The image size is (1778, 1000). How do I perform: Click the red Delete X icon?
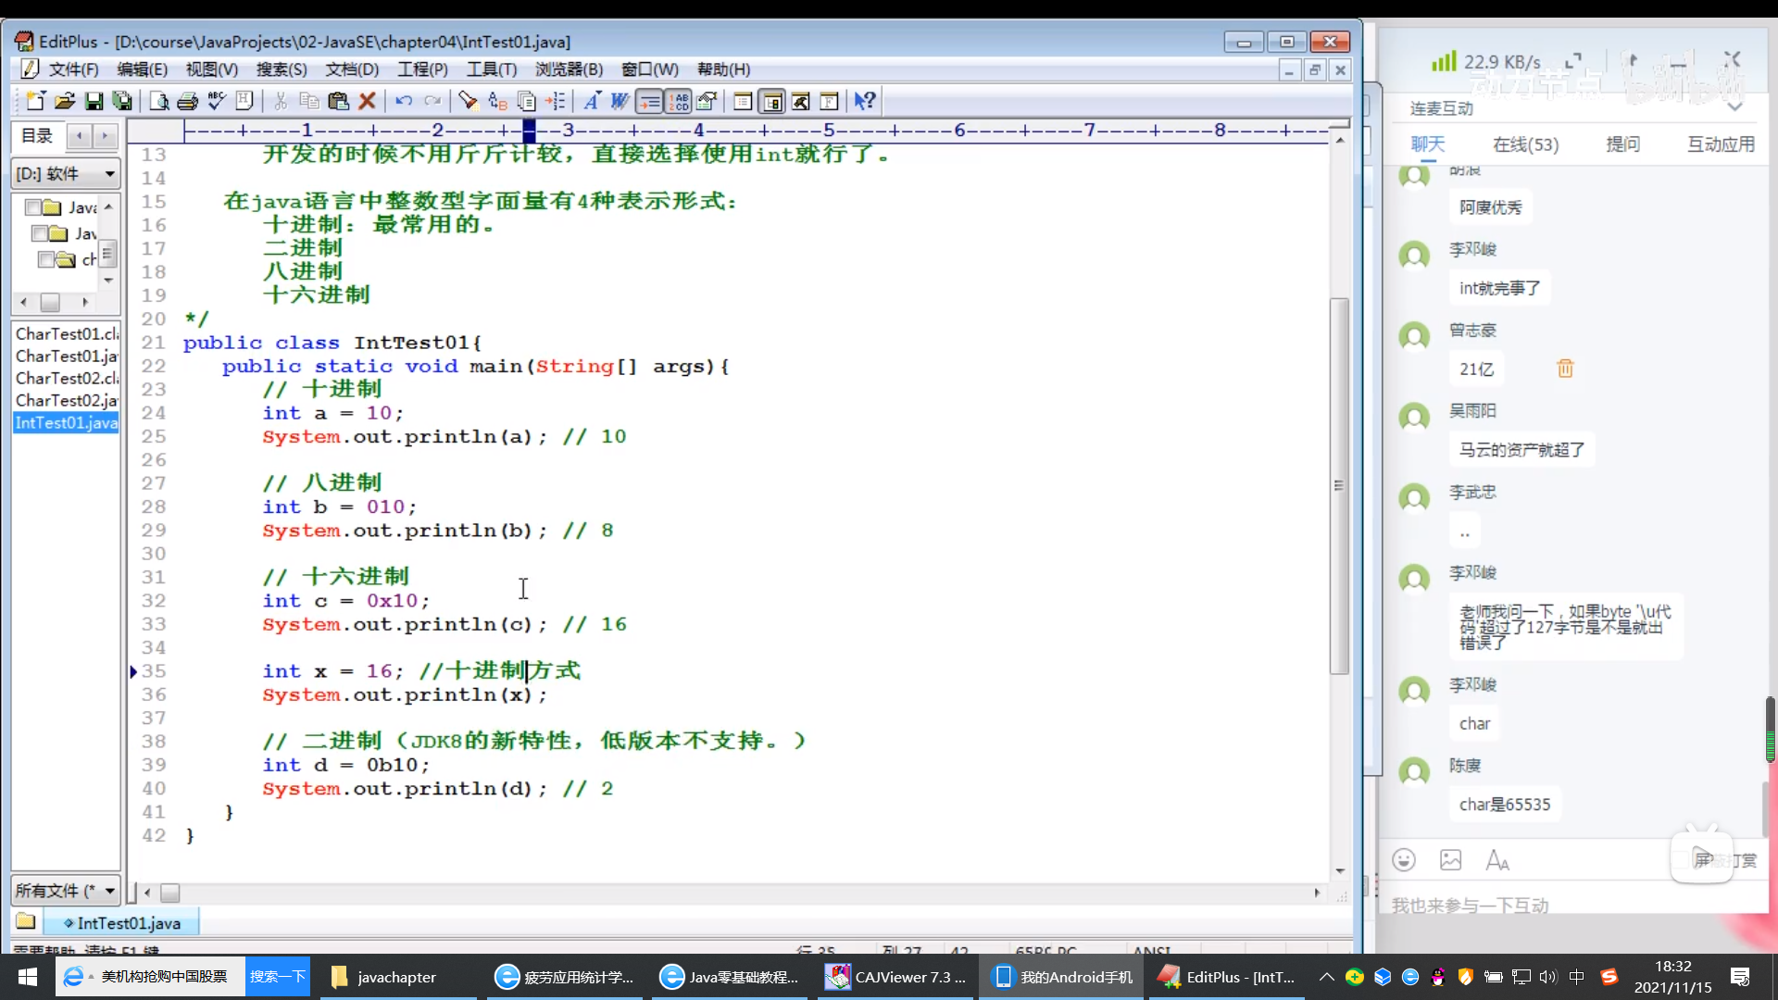pos(367,101)
